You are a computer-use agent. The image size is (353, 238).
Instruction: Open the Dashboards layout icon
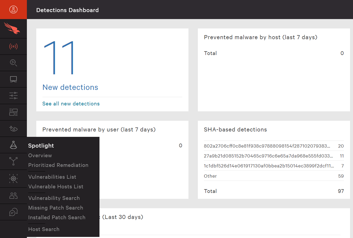[x=13, y=112]
